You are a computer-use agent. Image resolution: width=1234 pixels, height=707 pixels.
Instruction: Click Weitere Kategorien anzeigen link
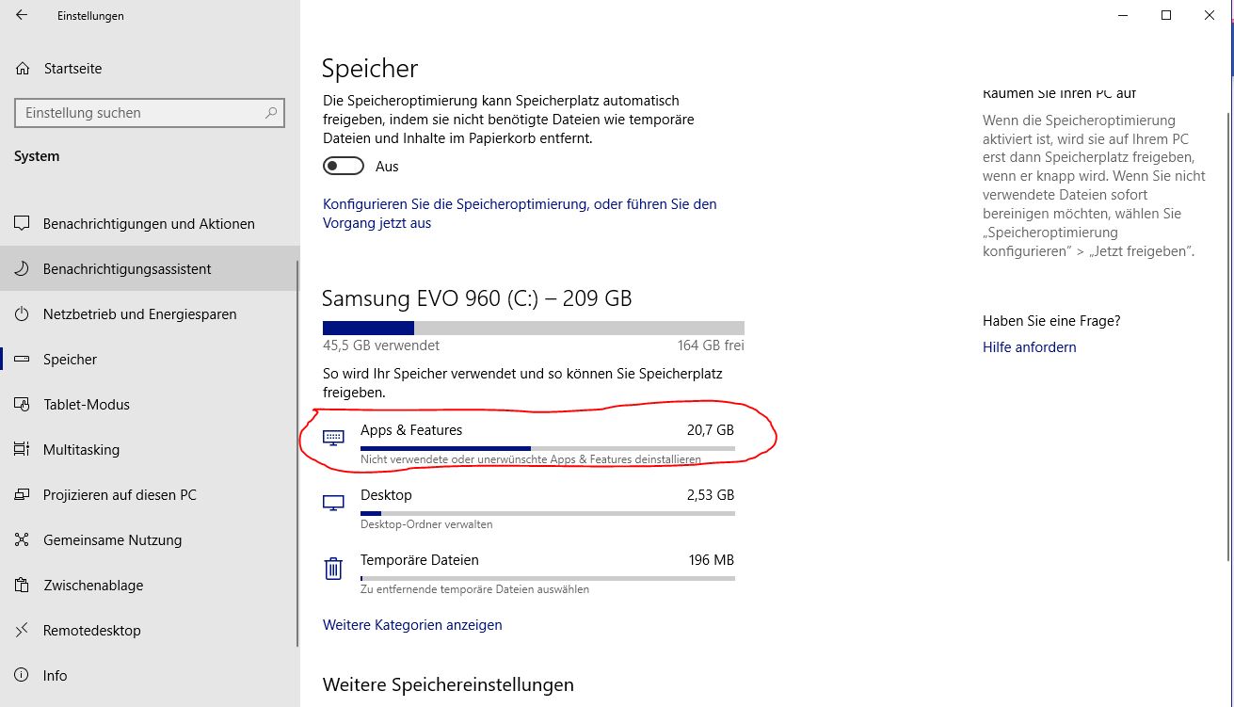click(412, 625)
